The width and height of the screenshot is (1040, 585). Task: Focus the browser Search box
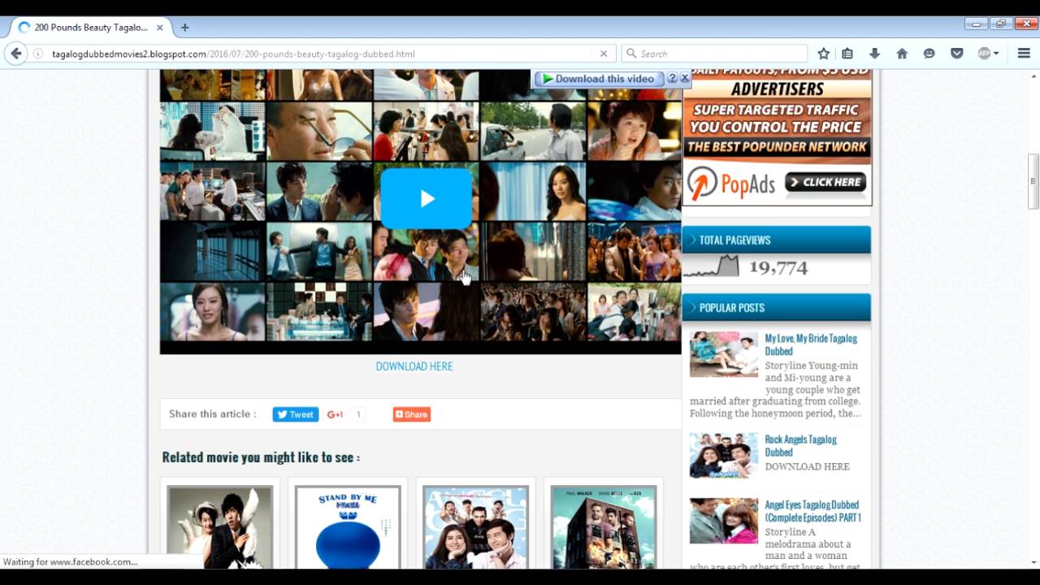pyautogui.click(x=715, y=54)
